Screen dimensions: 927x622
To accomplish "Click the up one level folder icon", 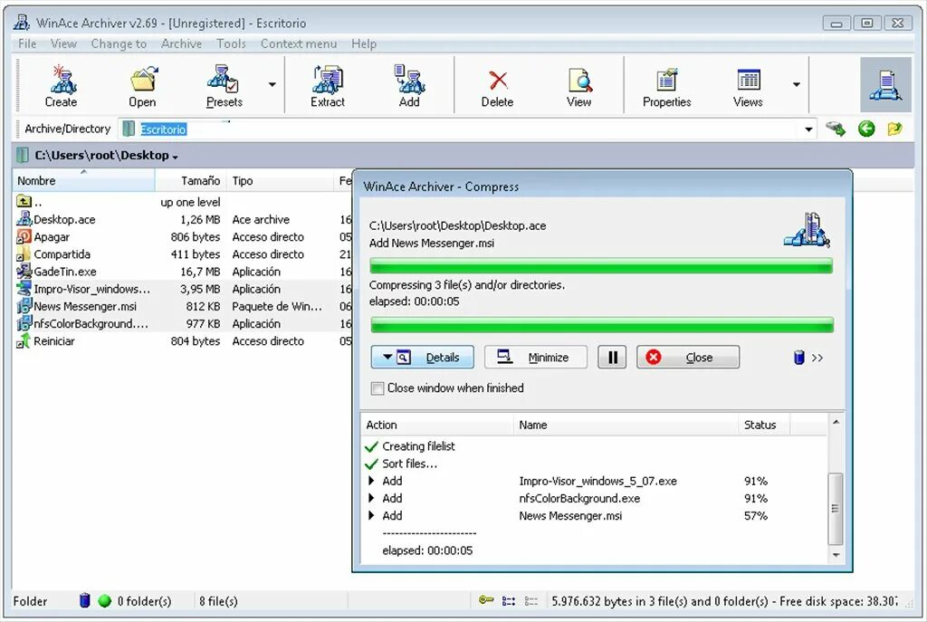I will (x=24, y=202).
